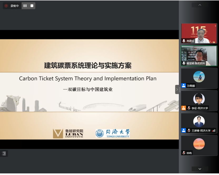
Task: Pause the meeting recording
Action: pyautogui.click(x=25, y=6)
